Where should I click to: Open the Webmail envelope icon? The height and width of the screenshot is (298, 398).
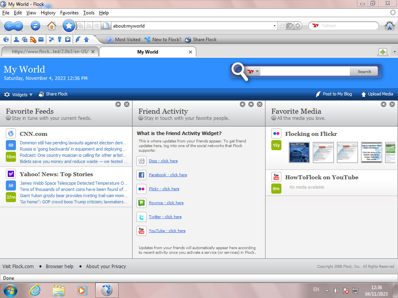41,39
